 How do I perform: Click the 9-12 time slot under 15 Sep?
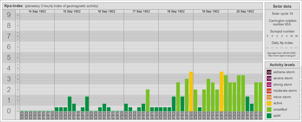[x=70, y=116]
